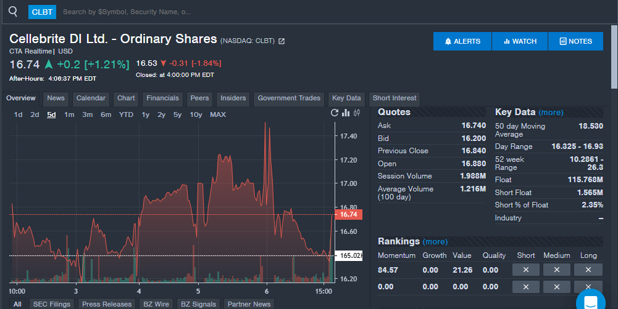
Task: Refresh the chart with reload icon
Action: (x=334, y=113)
